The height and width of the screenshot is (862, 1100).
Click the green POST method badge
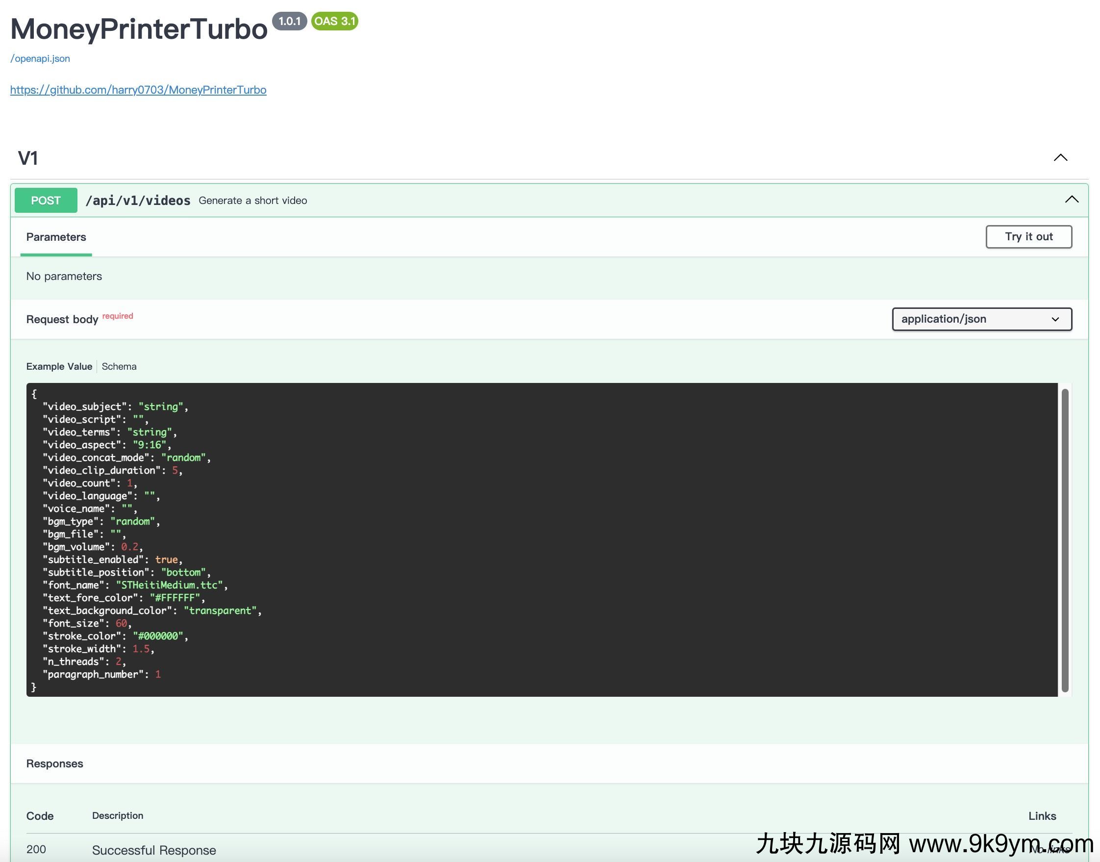[x=46, y=201]
